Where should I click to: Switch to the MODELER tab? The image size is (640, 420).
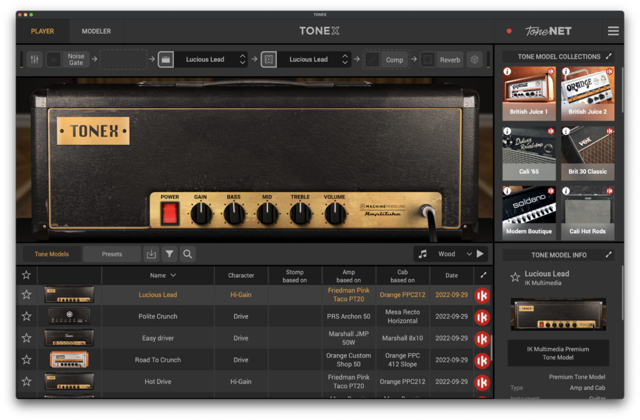tap(96, 31)
